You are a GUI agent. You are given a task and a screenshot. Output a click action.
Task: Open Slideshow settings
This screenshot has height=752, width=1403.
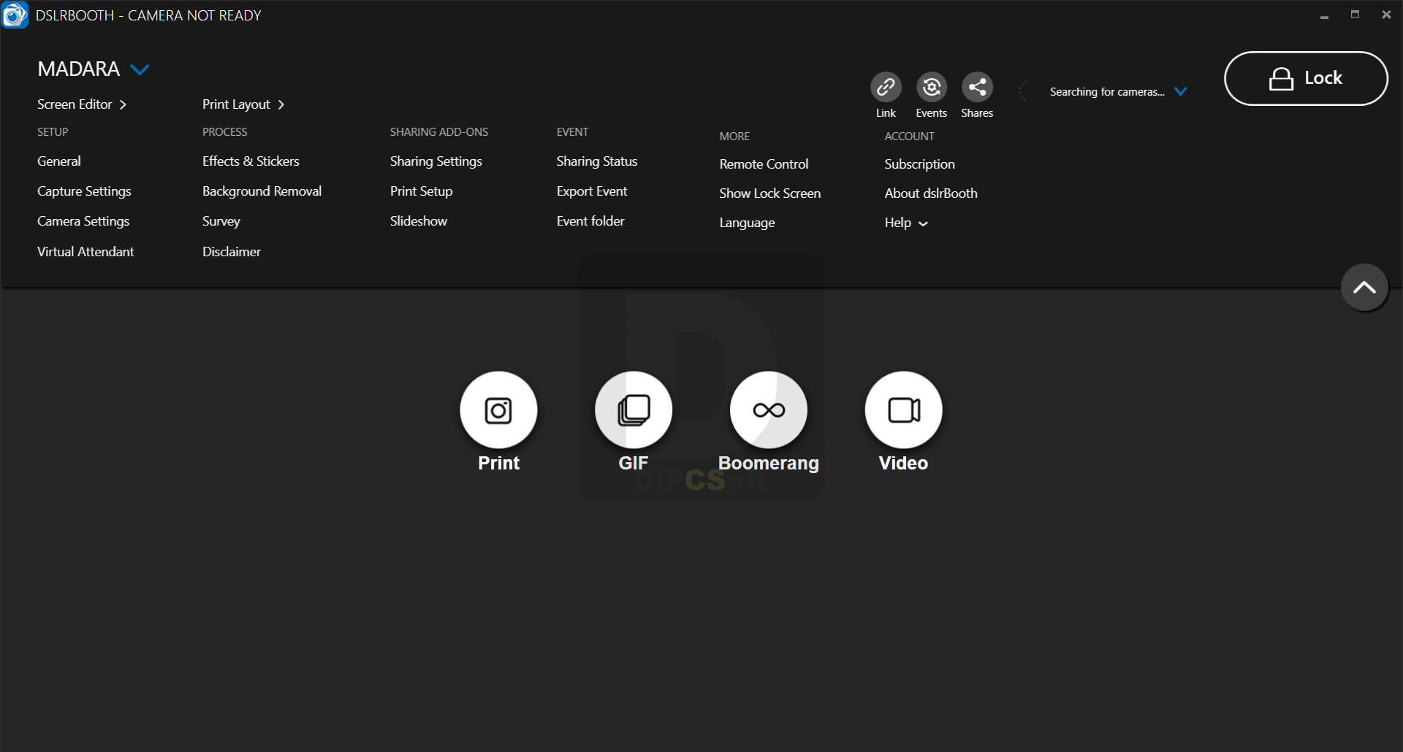tap(419, 221)
